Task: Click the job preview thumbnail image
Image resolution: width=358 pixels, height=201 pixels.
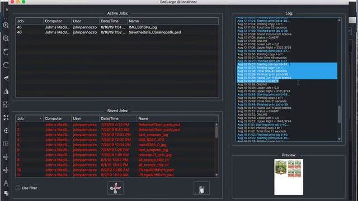Action: [289, 177]
